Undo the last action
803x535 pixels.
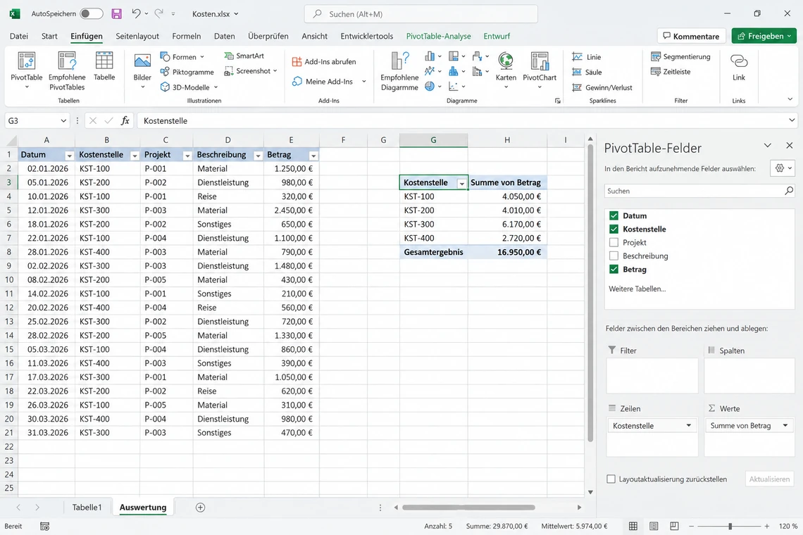[136, 14]
